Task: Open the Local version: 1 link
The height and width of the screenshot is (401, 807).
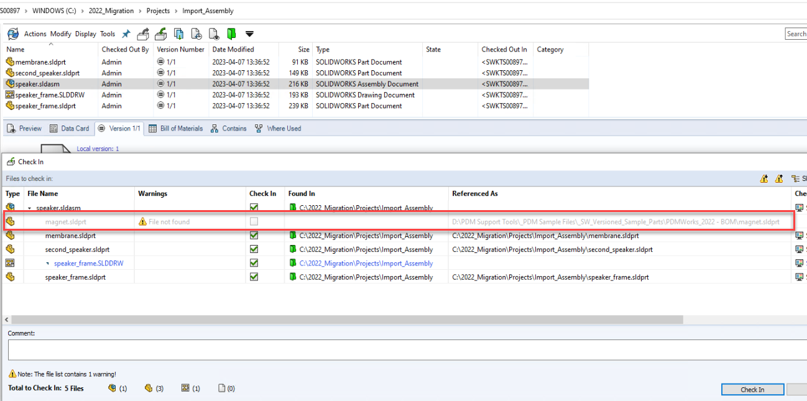Action: click(97, 149)
